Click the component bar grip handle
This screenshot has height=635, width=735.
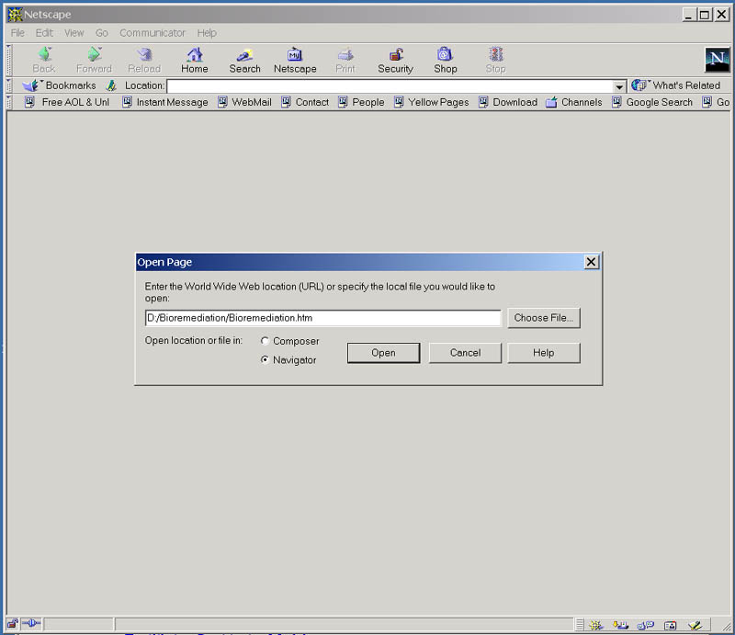(580, 625)
